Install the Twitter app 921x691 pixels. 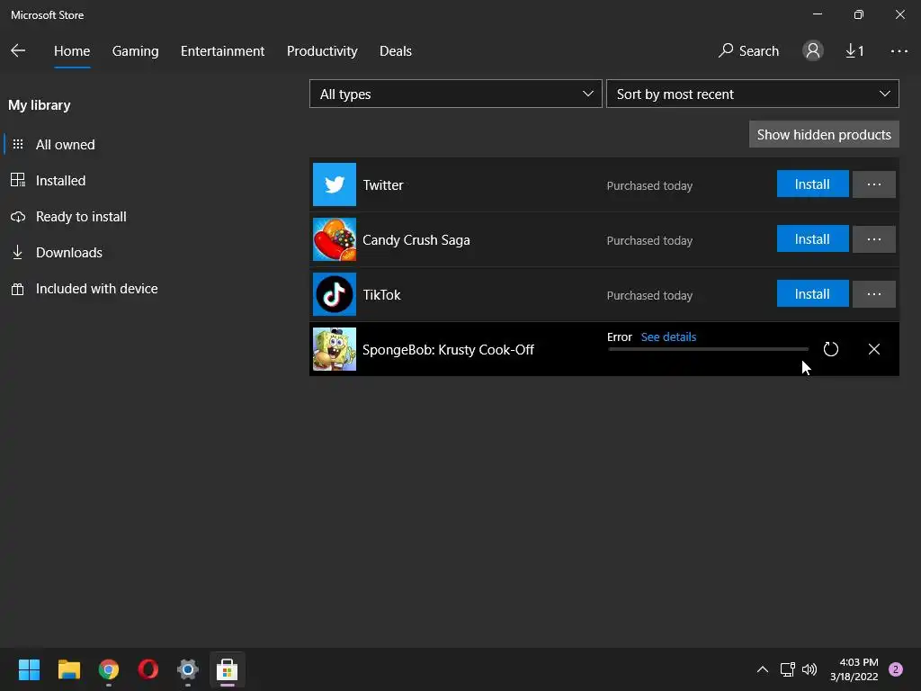(812, 184)
